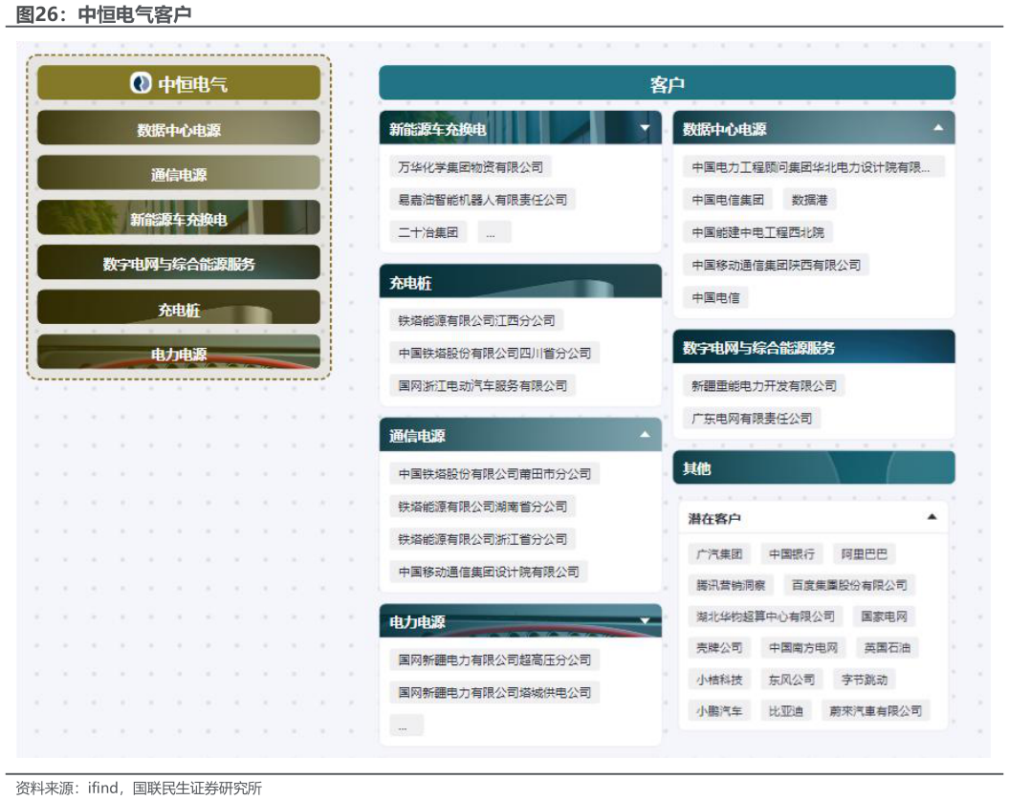Collapse the 数据中心电源 customer panel arrow
Screen dimensions: 1009x800
point(938,128)
